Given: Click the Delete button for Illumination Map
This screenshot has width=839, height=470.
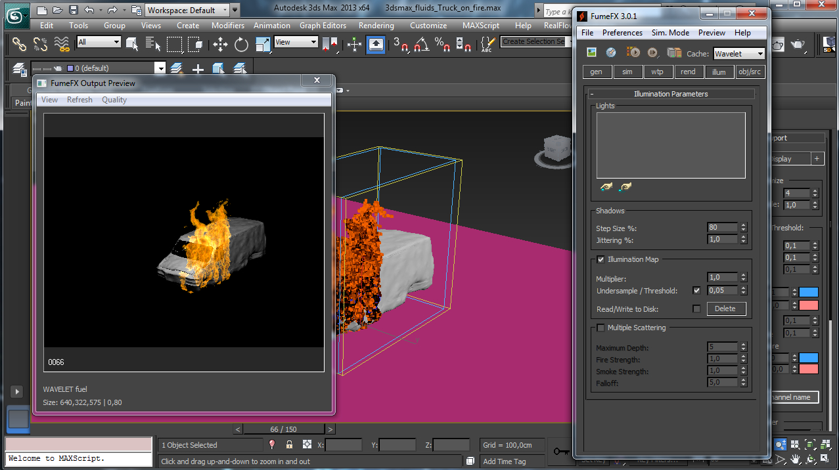Looking at the screenshot, I should click(x=726, y=309).
